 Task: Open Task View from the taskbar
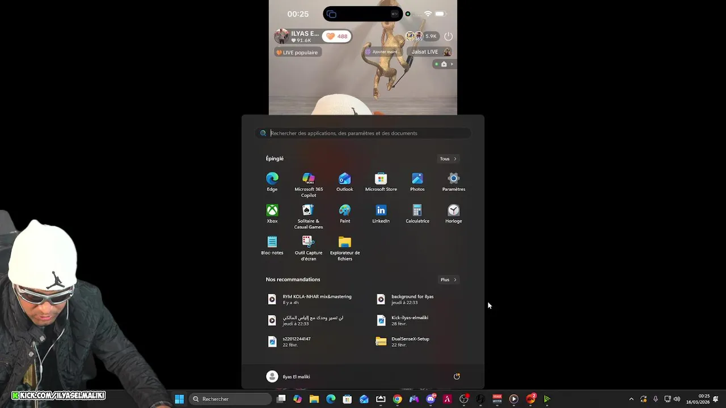click(281, 399)
